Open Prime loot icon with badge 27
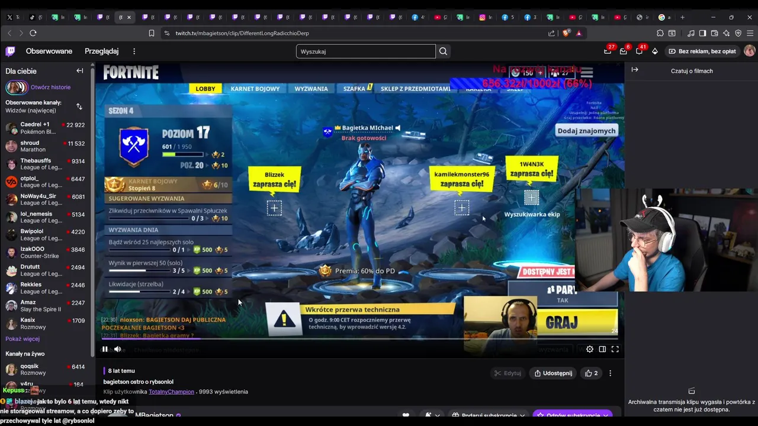The width and height of the screenshot is (758, 426). point(608,51)
